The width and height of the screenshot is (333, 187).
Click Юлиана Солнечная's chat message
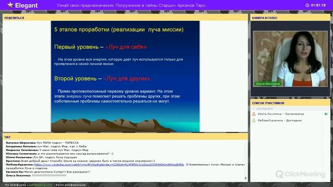[x=59, y=154]
